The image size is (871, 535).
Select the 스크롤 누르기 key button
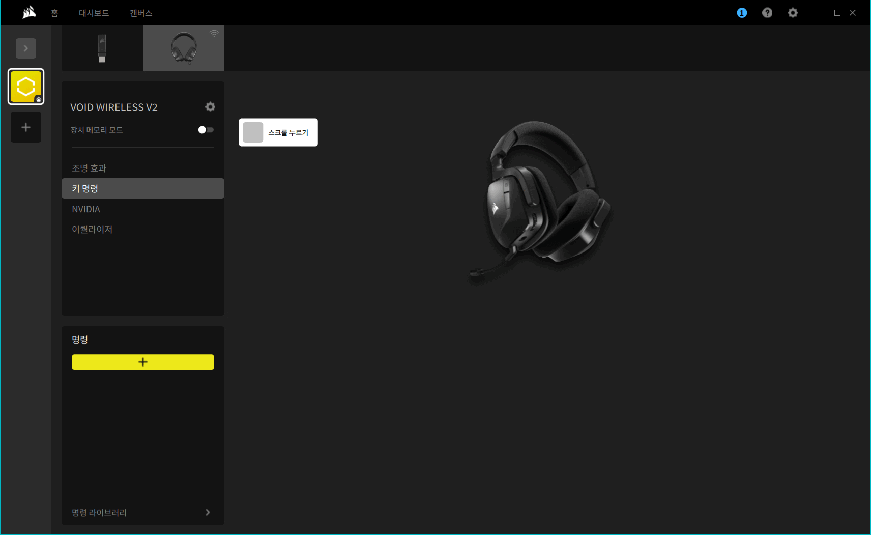pyautogui.click(x=278, y=132)
